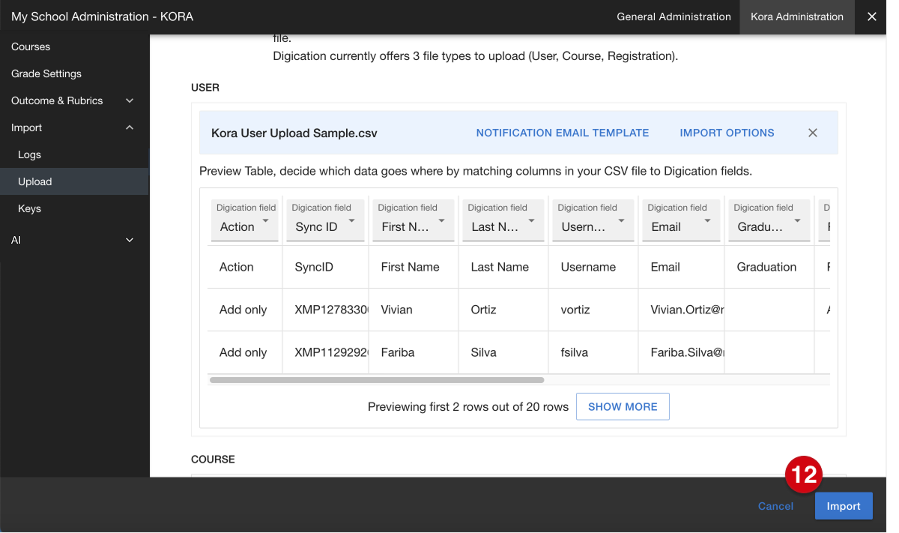
Task: Click the Vivian.Ortiz email cell
Action: pyautogui.click(x=682, y=310)
